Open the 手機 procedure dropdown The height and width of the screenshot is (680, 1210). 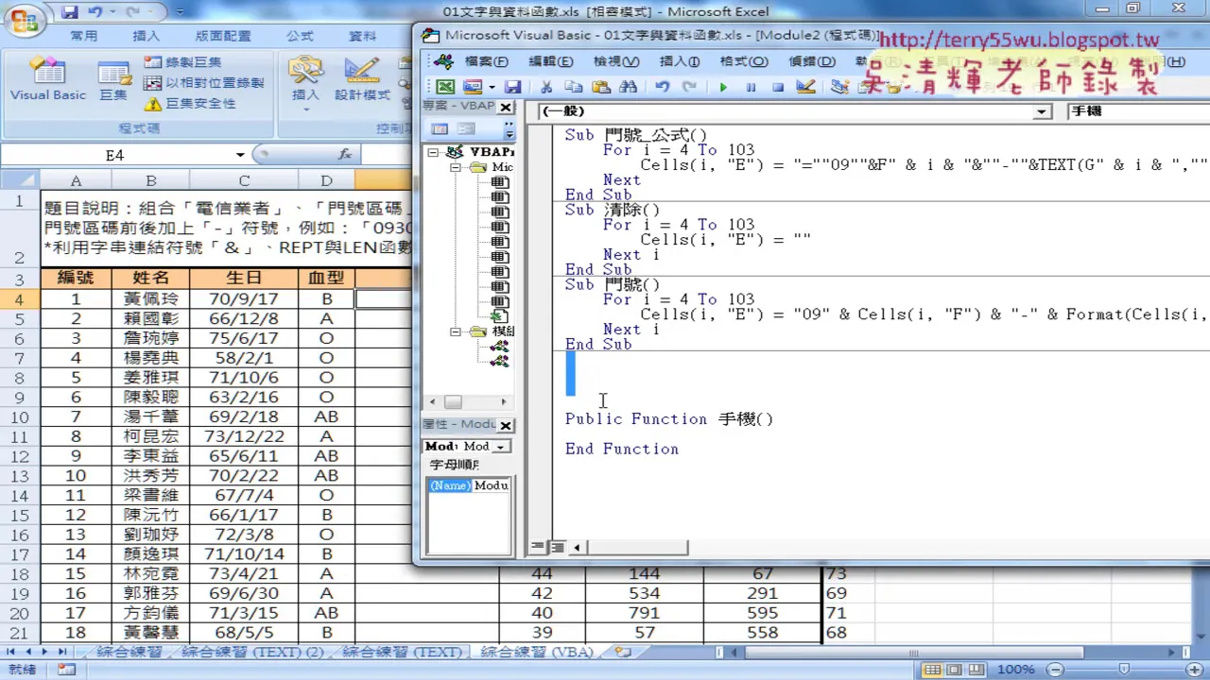coord(1138,111)
